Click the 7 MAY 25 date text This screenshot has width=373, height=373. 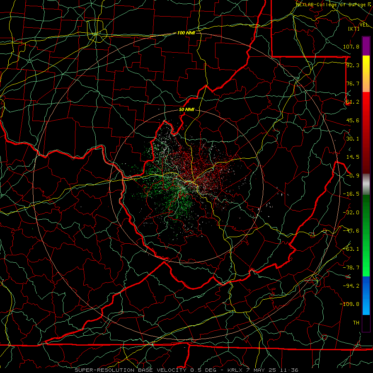tap(262, 370)
